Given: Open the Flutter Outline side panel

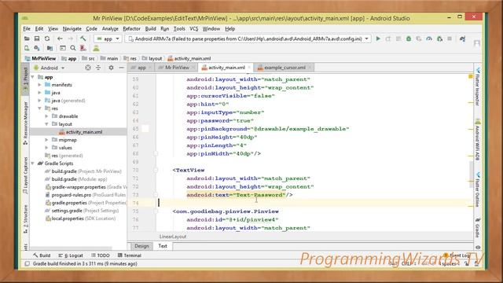Looking at the screenshot, I should [x=477, y=189].
